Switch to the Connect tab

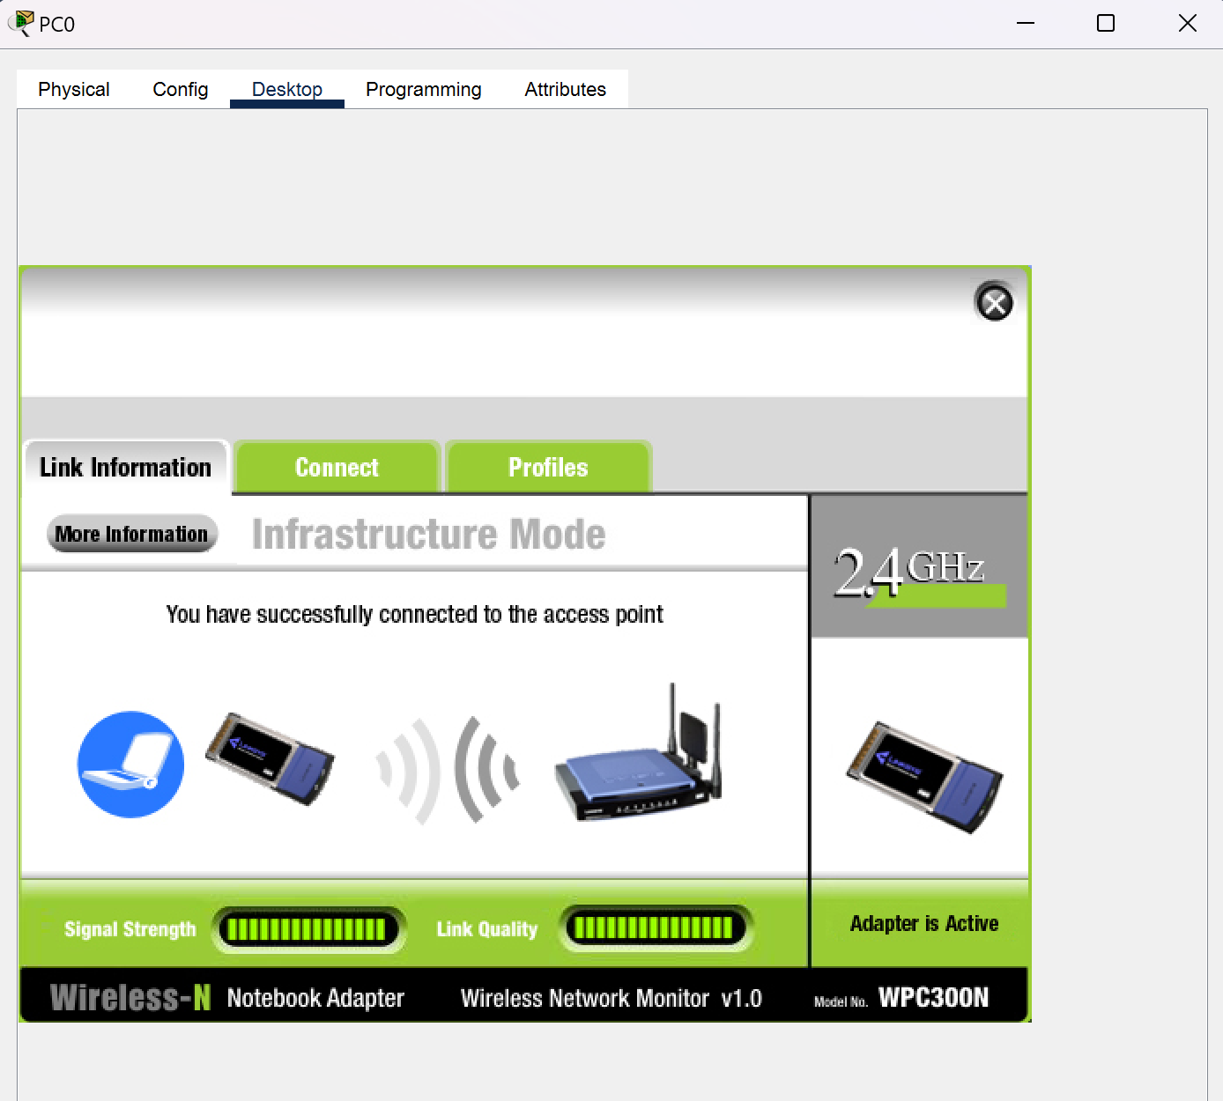tap(337, 468)
